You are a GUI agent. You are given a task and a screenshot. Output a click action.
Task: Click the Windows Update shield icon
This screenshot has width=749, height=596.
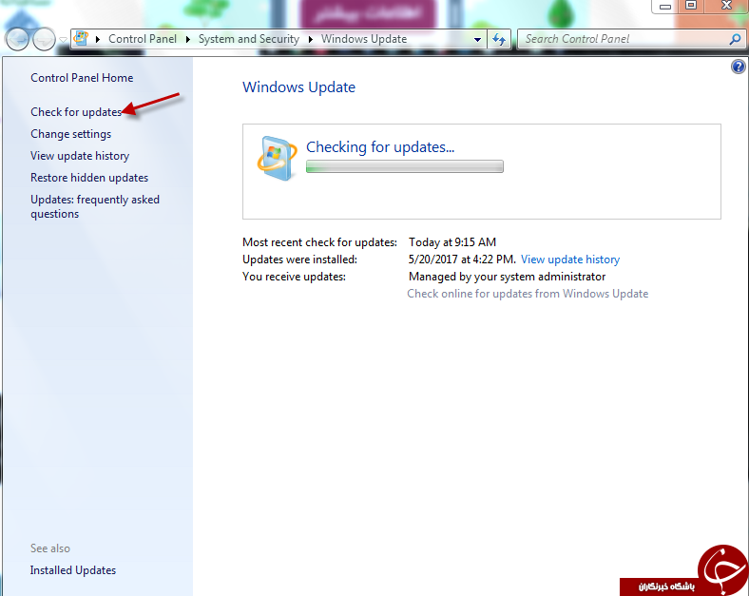point(277,159)
